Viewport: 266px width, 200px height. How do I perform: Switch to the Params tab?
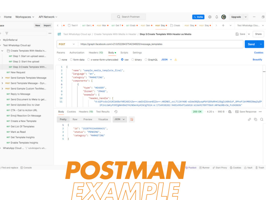(x=61, y=53)
